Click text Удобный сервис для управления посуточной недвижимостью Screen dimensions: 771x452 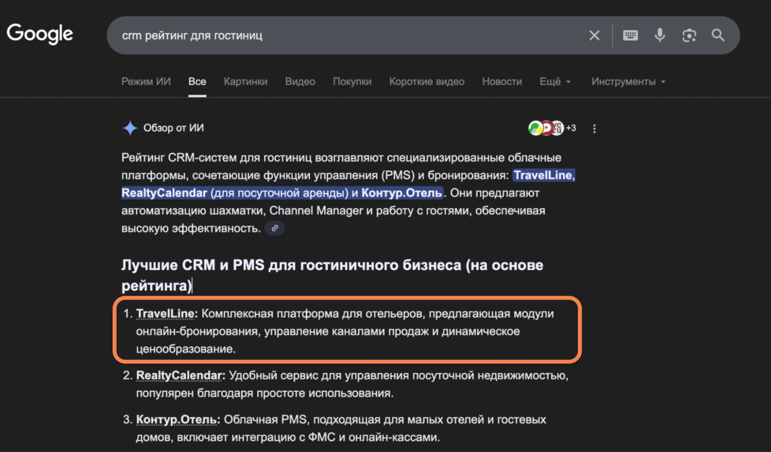point(399,375)
